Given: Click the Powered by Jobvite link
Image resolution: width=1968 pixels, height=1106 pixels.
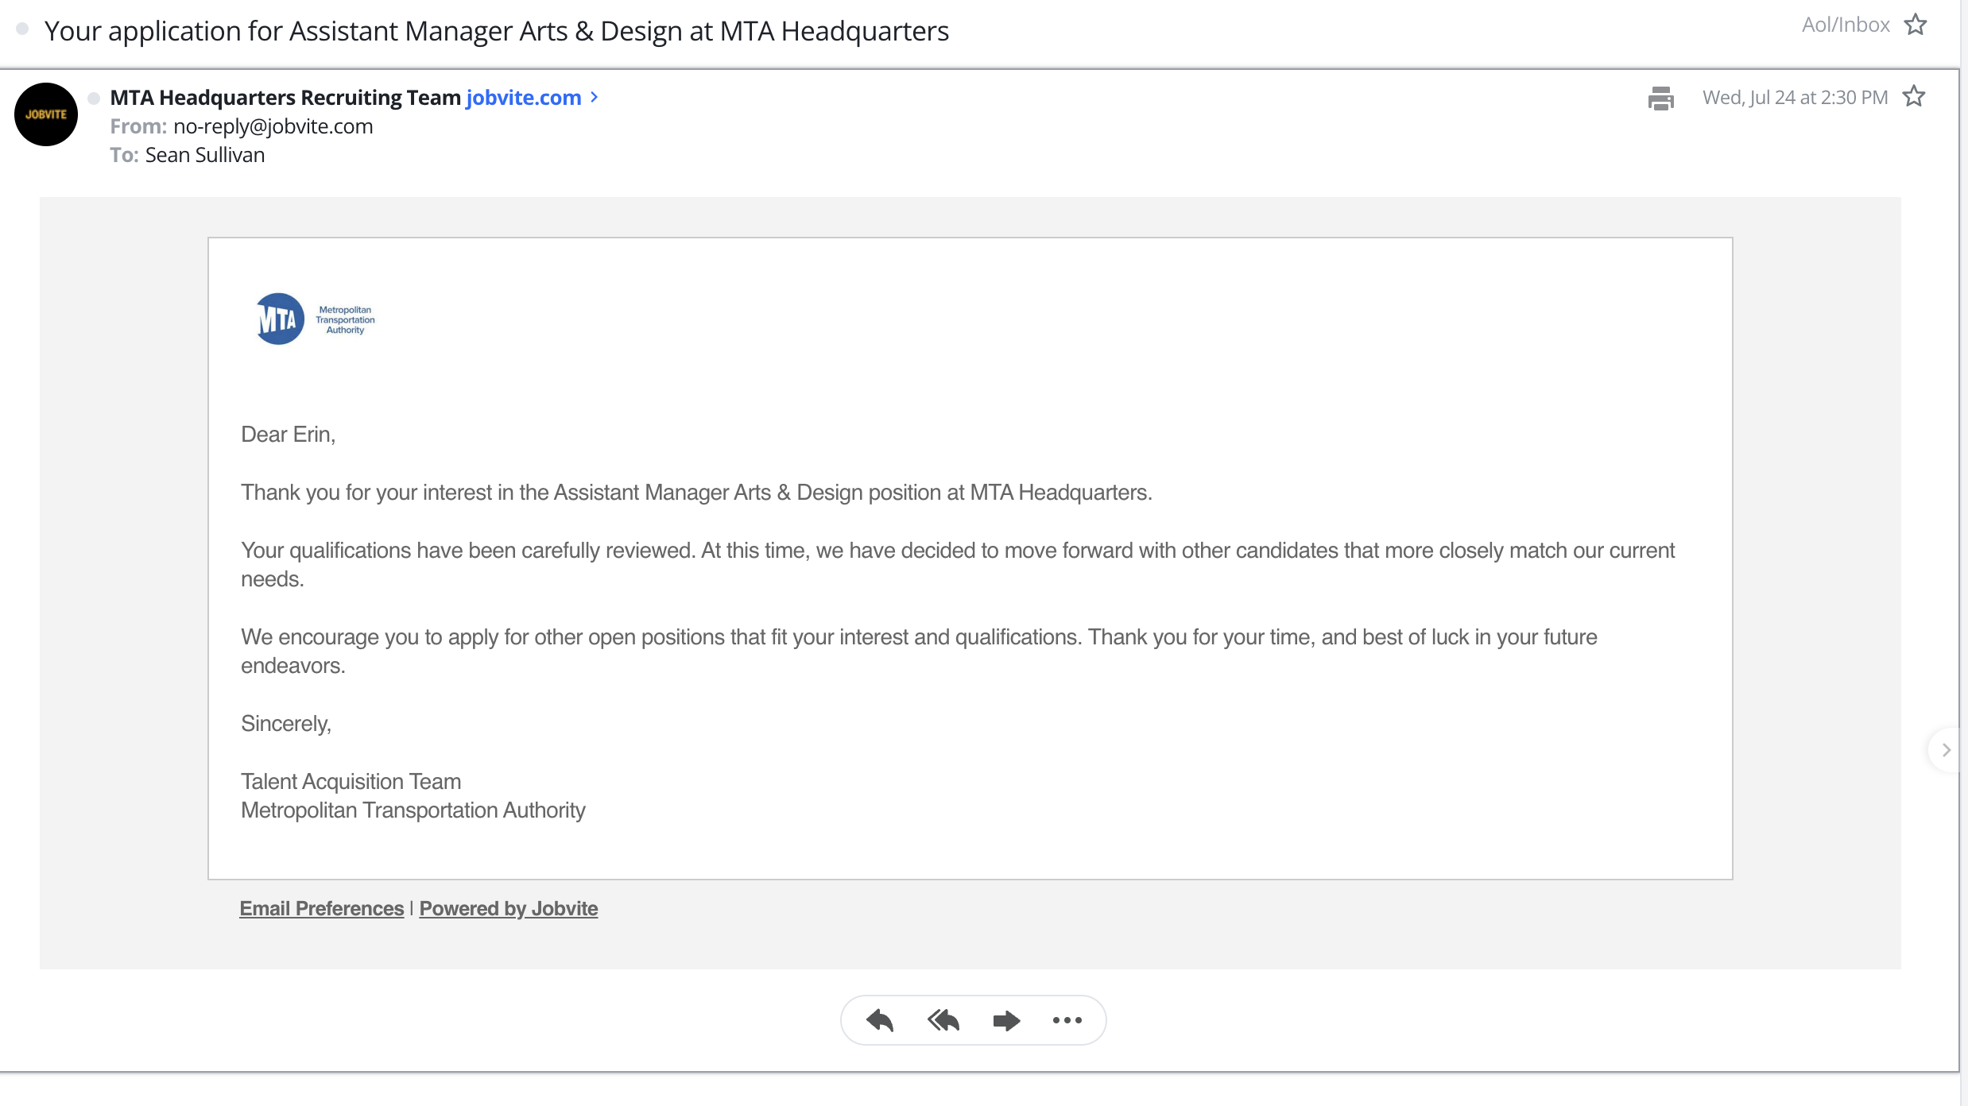Looking at the screenshot, I should [x=508, y=908].
